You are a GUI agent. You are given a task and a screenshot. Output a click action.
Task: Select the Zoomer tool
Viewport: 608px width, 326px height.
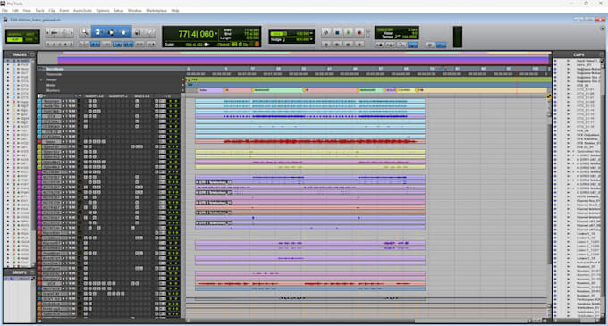(84, 32)
